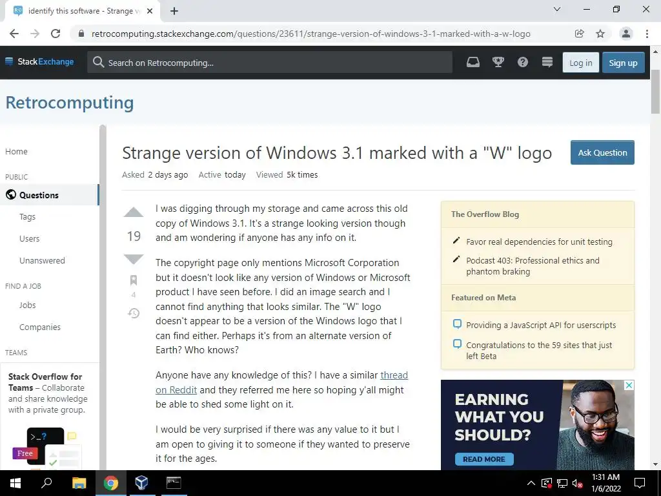Click the sidebar scrollbar
Image resolution: width=661 pixels, height=496 pixels.
tap(103, 297)
